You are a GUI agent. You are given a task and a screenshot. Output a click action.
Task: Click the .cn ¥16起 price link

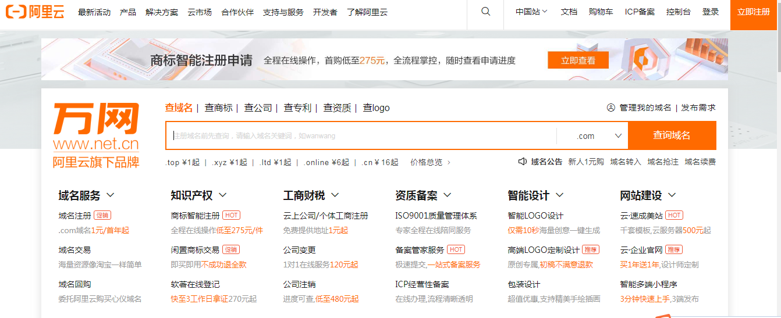pos(379,162)
